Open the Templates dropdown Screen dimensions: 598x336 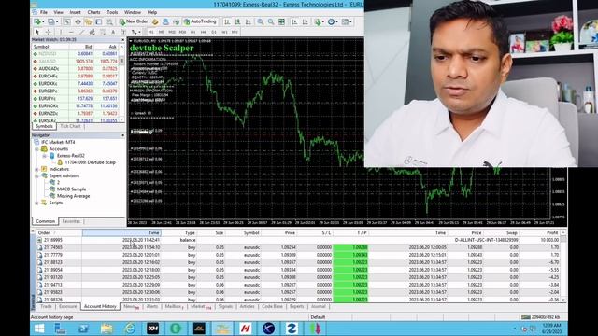[347, 21]
